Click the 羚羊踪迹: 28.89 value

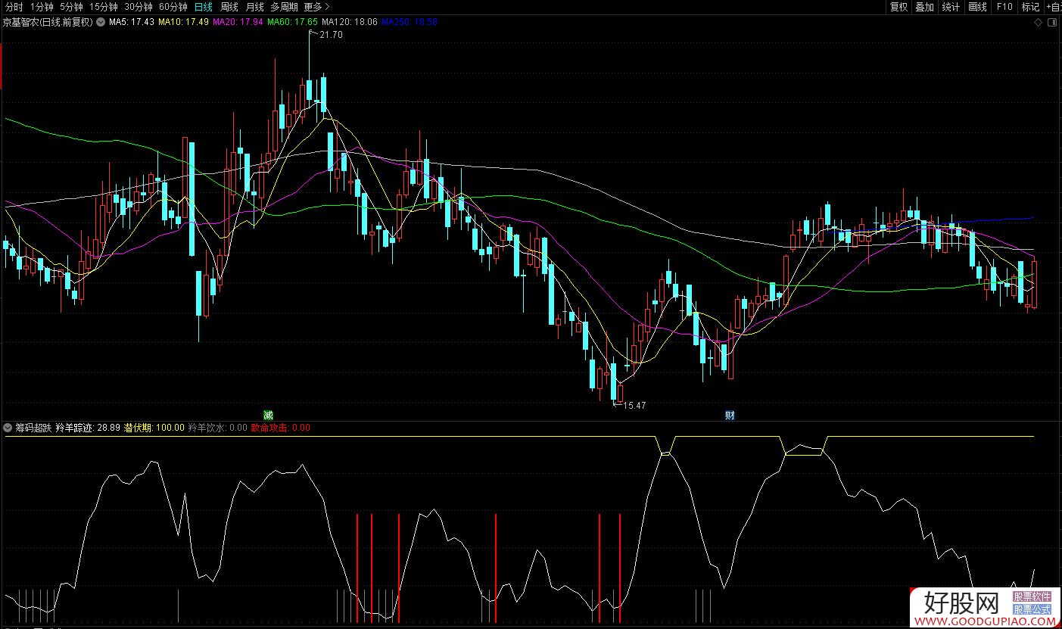[88, 428]
